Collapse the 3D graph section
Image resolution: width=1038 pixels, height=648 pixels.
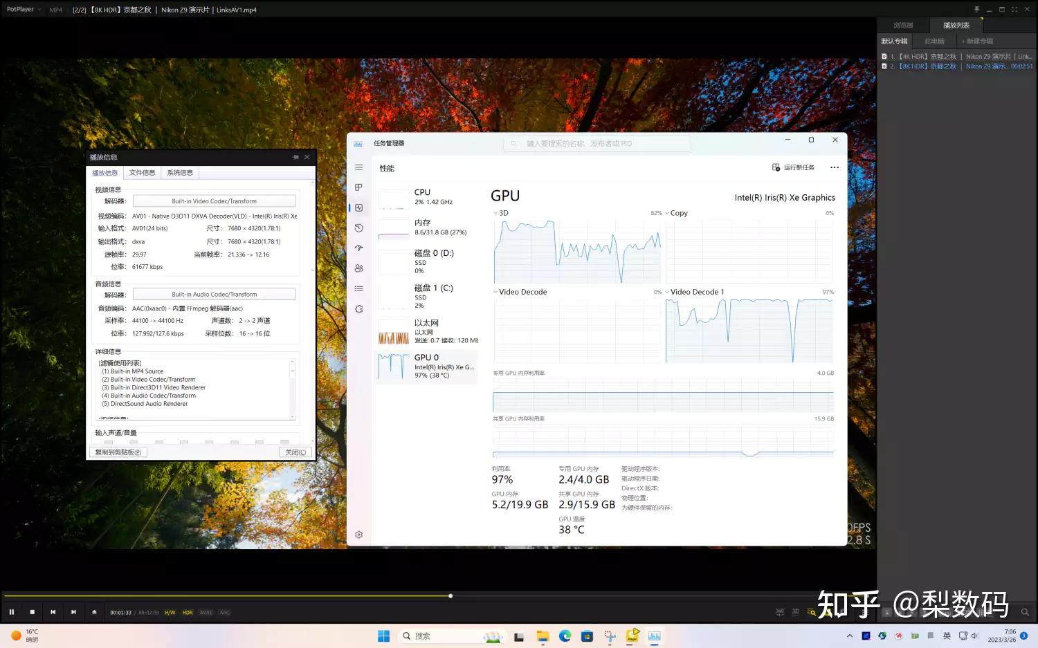pos(495,213)
